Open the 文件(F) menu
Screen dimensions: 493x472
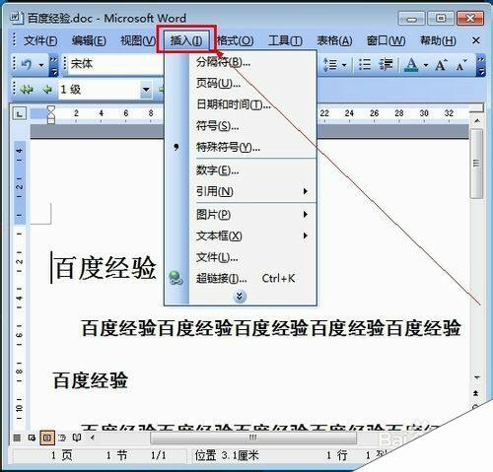click(40, 40)
